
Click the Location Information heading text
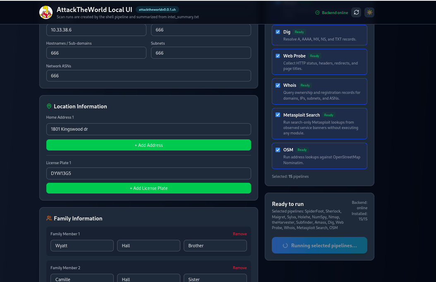(x=80, y=106)
